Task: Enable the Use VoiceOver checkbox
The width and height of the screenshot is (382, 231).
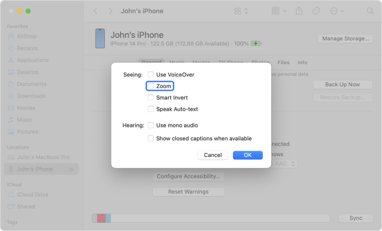Action: coord(151,74)
